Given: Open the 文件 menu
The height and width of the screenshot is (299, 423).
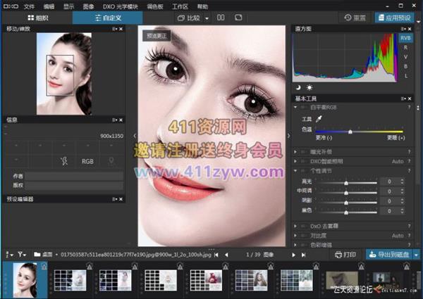Looking at the screenshot, I should pyautogui.click(x=29, y=6).
